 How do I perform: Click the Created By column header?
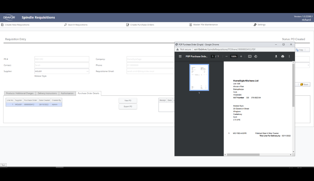click(56, 100)
